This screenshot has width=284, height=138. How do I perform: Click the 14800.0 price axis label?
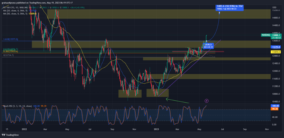277,18
